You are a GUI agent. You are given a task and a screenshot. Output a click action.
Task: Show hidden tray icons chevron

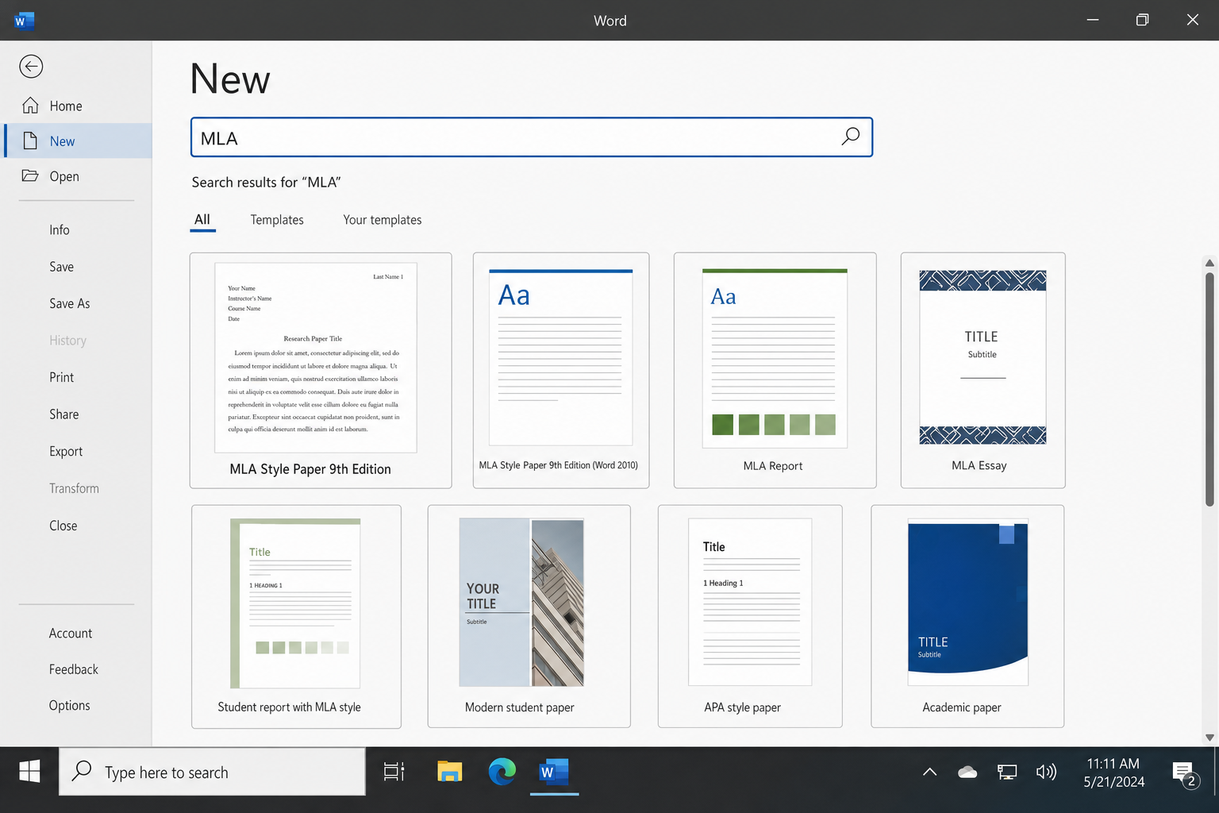(x=929, y=772)
